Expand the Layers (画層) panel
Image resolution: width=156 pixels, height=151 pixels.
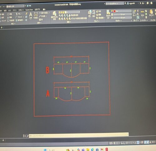tap(69, 22)
